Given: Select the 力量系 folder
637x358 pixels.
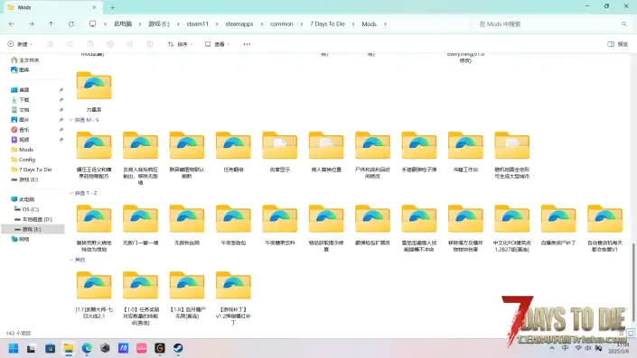Looking at the screenshot, I should [94, 91].
